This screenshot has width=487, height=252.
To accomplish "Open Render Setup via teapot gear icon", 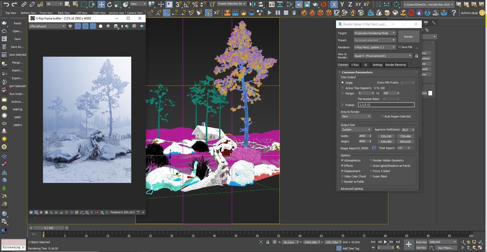I will point(299,4).
